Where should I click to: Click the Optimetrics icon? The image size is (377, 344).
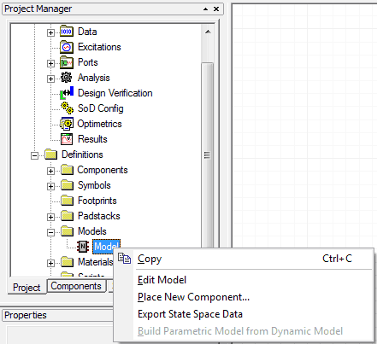click(x=67, y=124)
